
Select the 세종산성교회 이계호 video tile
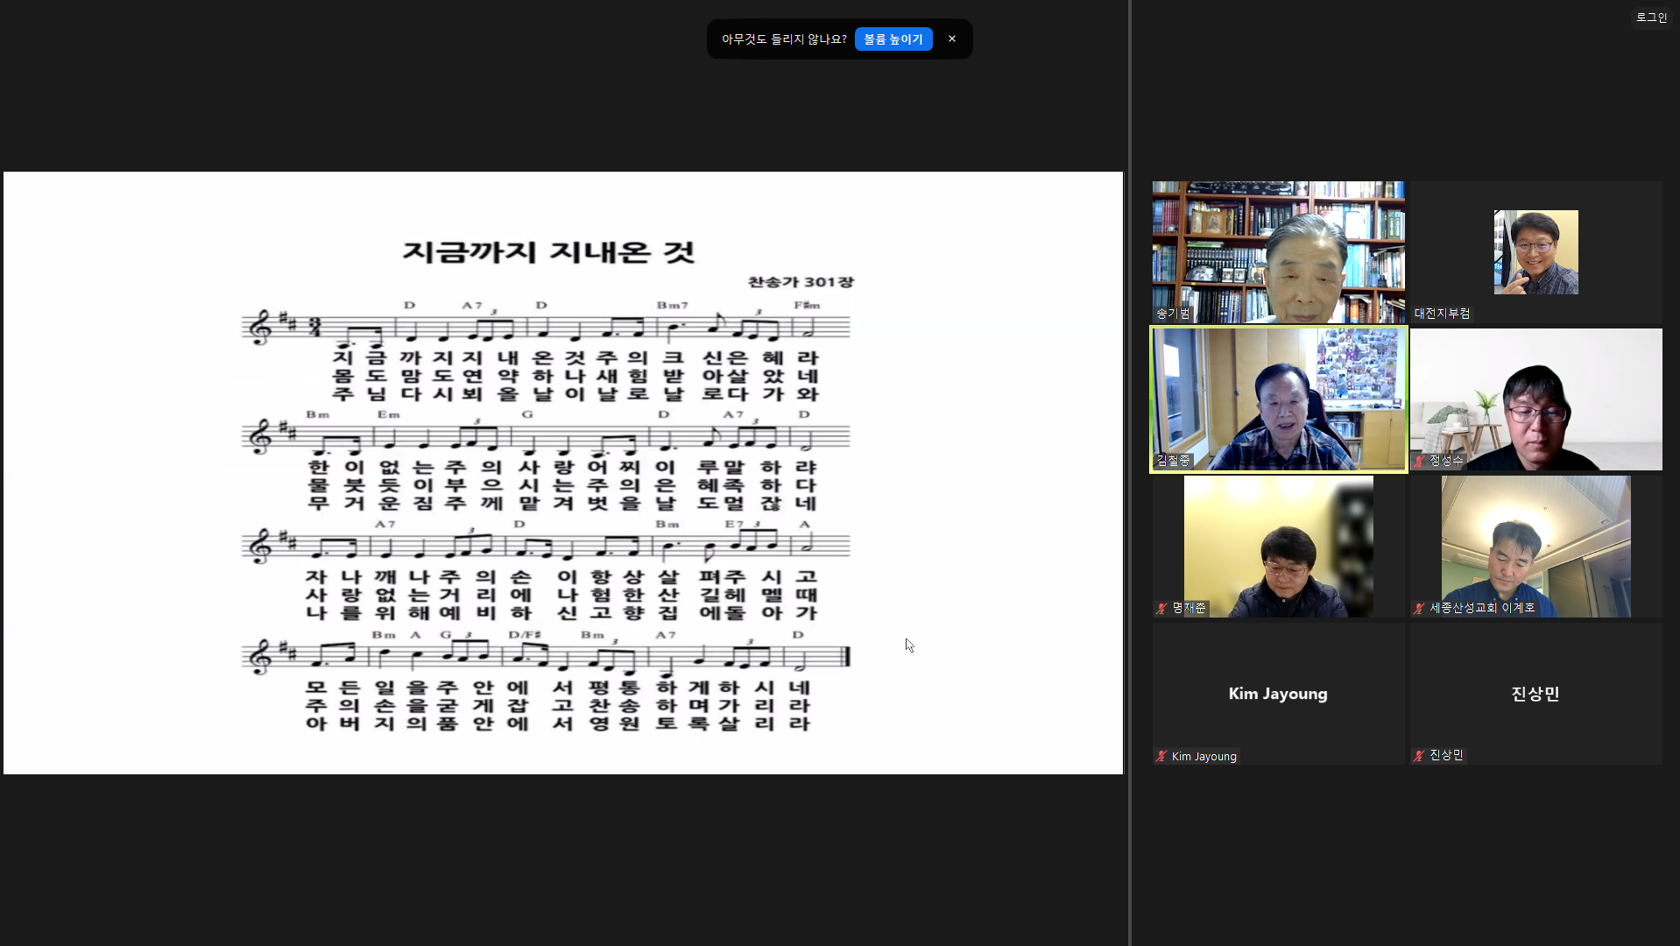coord(1535,547)
